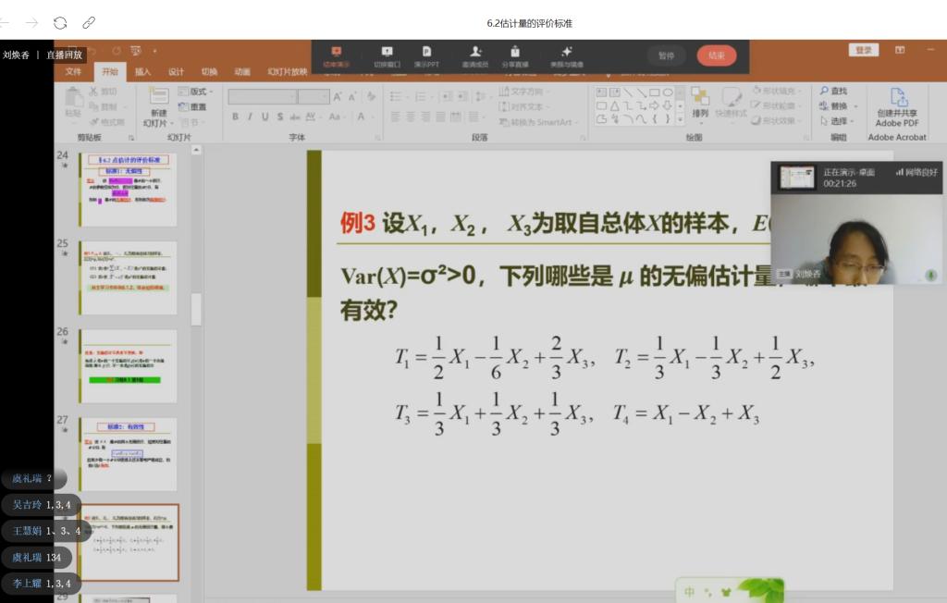Click the browser refresh icon
The height and width of the screenshot is (603, 947).
pyautogui.click(x=60, y=22)
